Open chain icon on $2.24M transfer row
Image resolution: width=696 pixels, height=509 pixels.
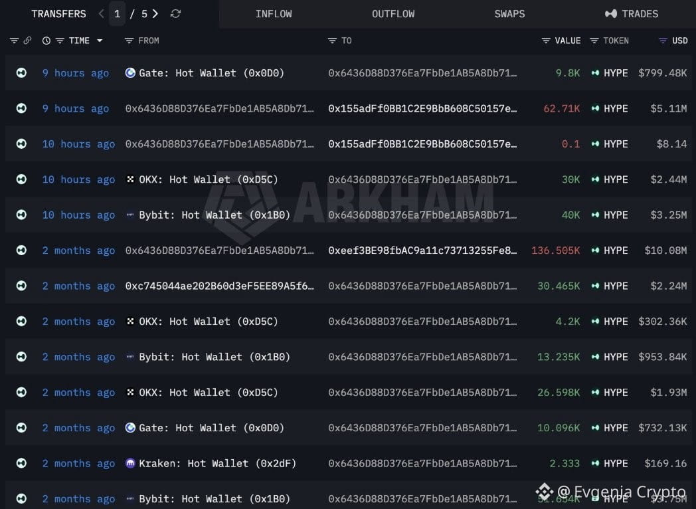[x=21, y=286]
